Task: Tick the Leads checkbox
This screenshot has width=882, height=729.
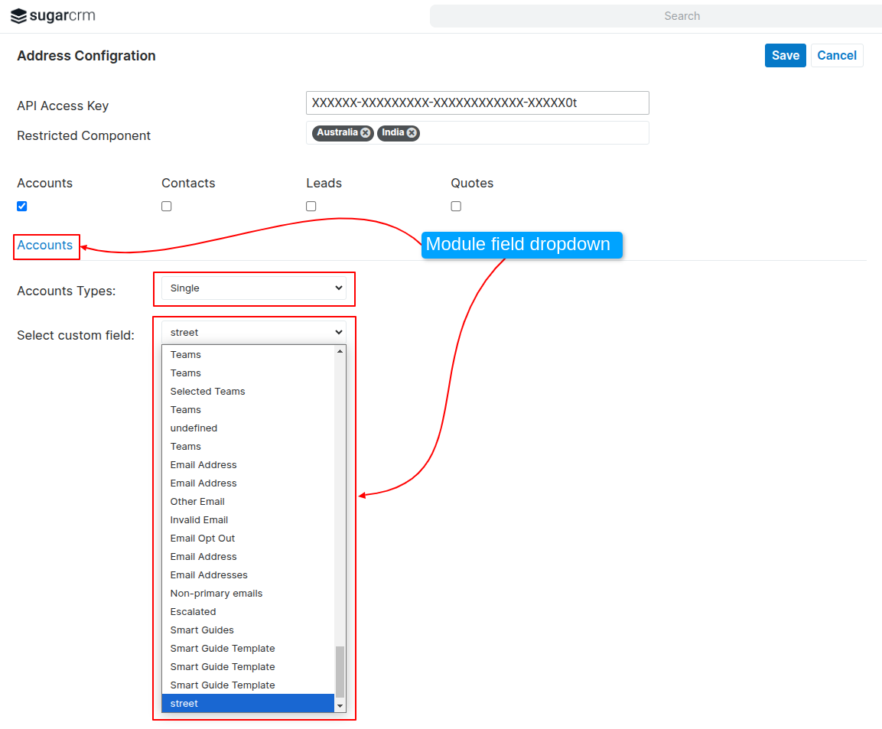Action: (x=311, y=207)
